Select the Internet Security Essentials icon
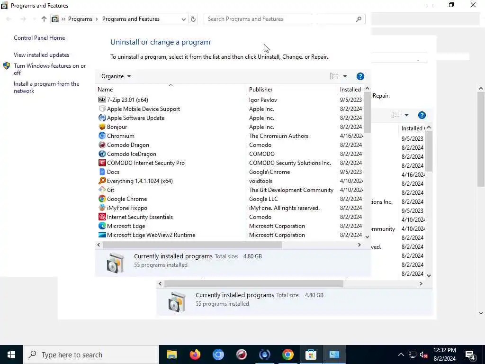485x364 pixels. (x=102, y=217)
